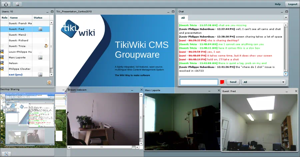Viewport: 300px width, 157px height.
Task: Close the Marc Laporte video window
Action: [x=219, y=90]
